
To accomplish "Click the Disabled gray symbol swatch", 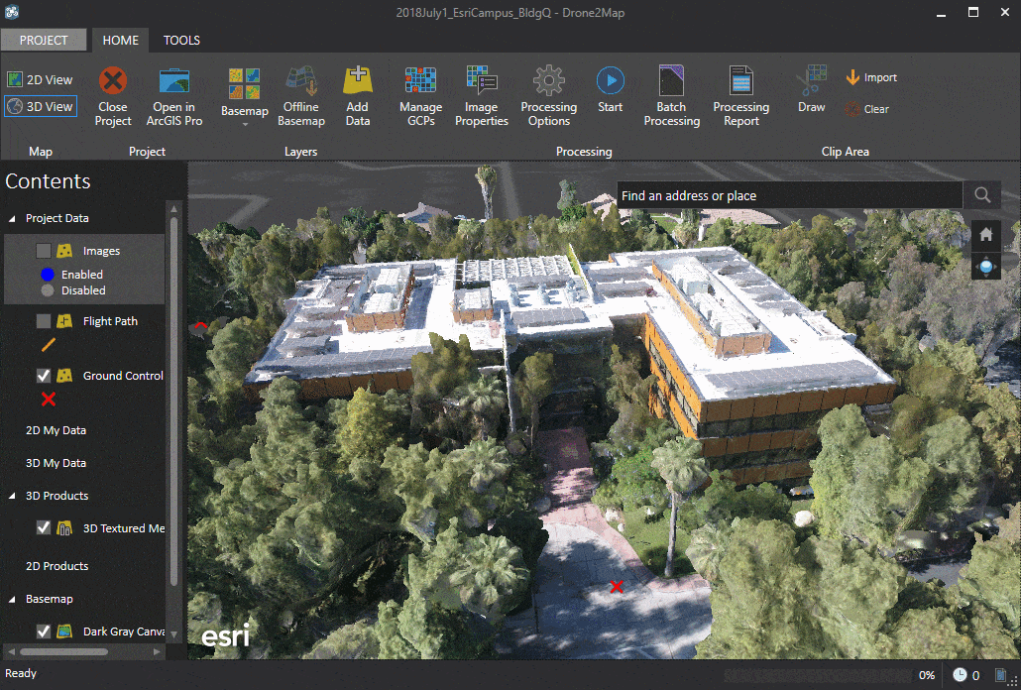I will pyautogui.click(x=47, y=290).
